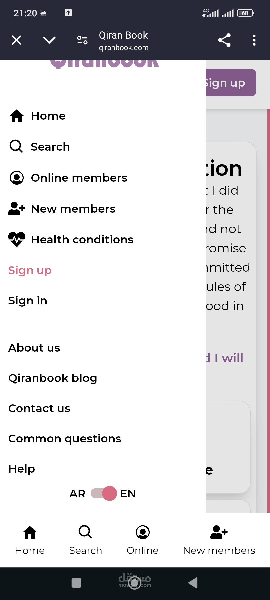Tap the Online members profile icon
Viewport: 270px width, 600px height.
pyautogui.click(x=17, y=178)
